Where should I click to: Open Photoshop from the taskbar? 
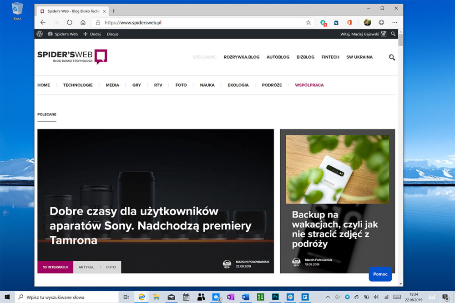point(275,297)
